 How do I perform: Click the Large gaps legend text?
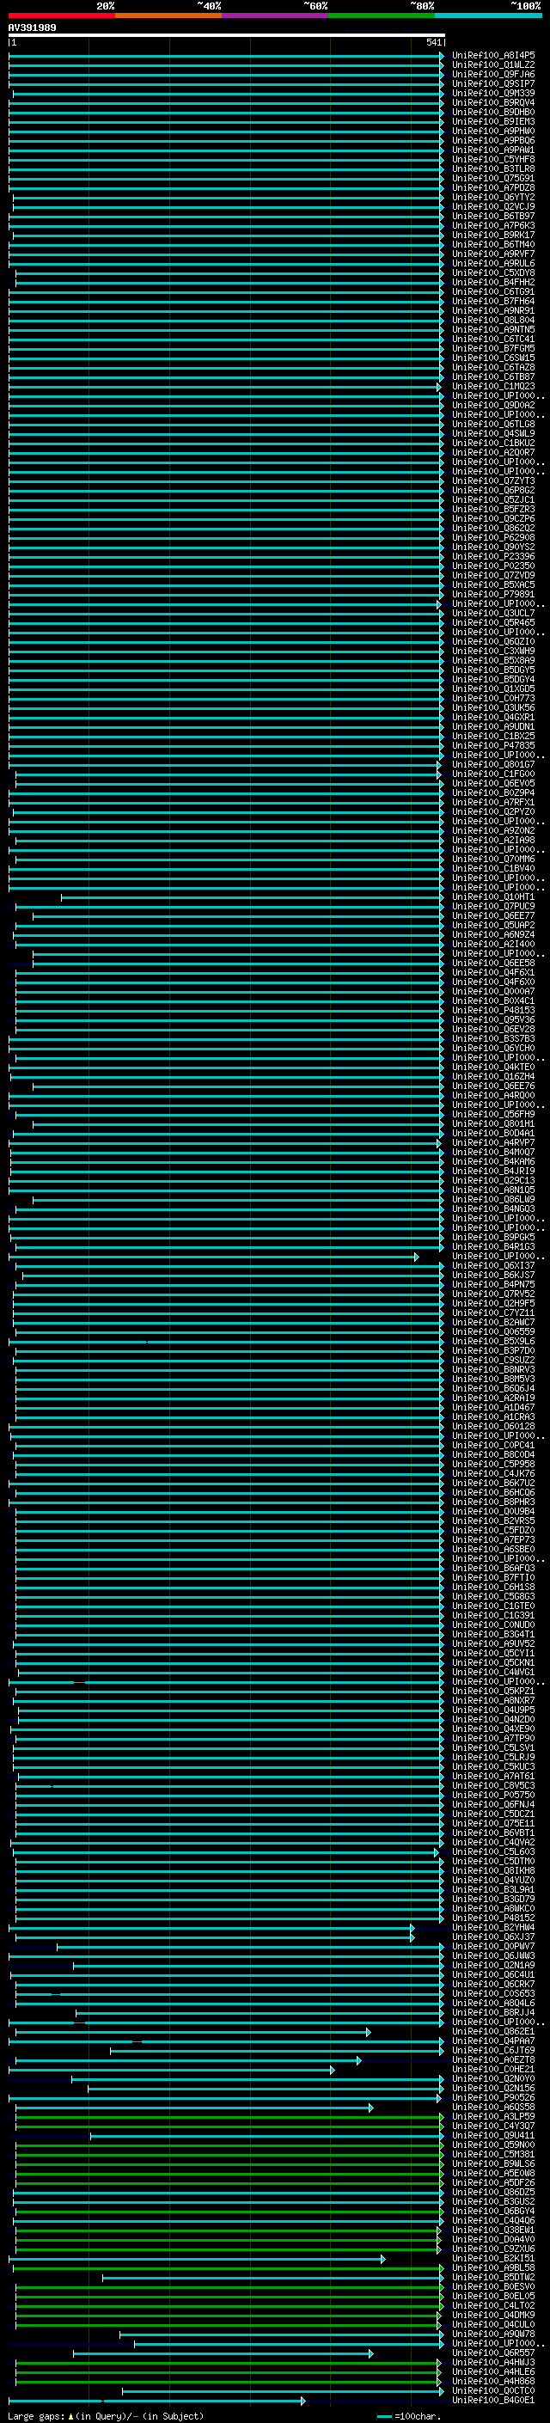[106, 2416]
